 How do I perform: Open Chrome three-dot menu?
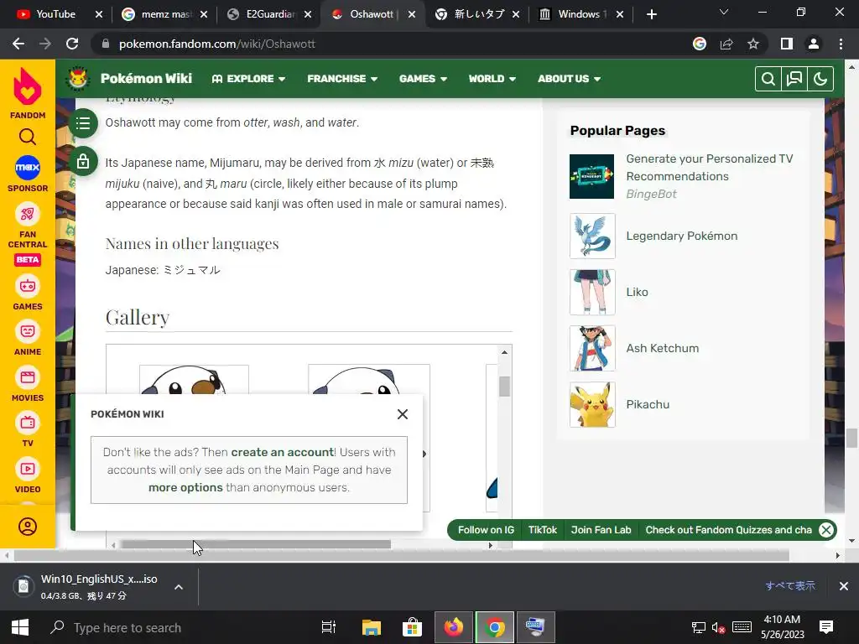point(841,44)
